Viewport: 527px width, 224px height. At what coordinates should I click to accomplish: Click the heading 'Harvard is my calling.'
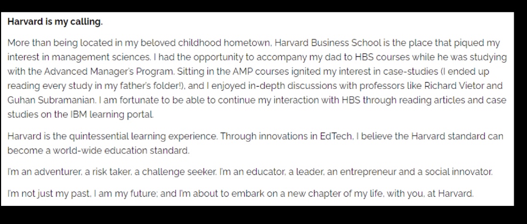[x=55, y=22]
